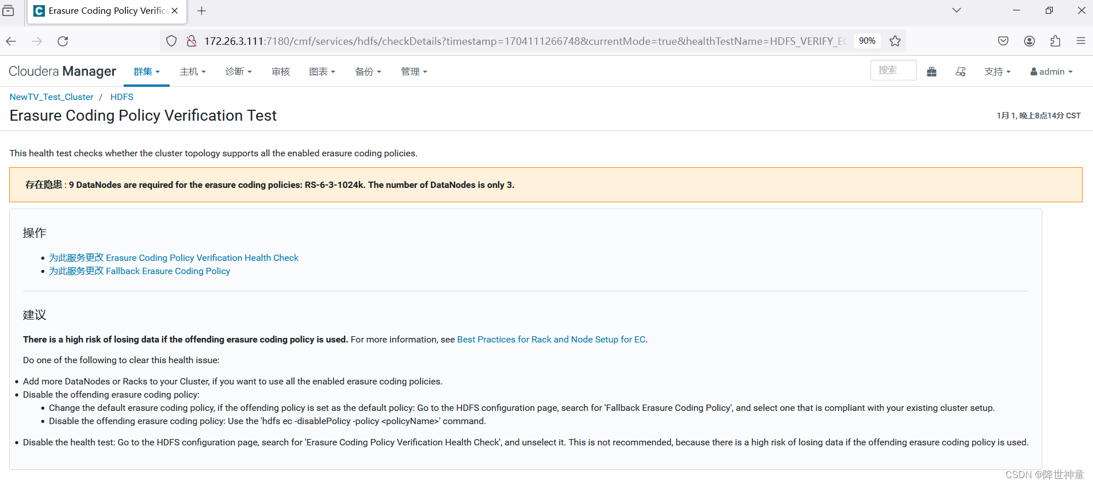Expand the 群集 menu
The width and height of the screenshot is (1093, 485).
click(147, 71)
